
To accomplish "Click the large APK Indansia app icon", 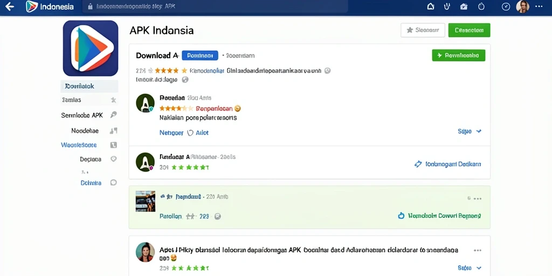I will coord(91,48).
